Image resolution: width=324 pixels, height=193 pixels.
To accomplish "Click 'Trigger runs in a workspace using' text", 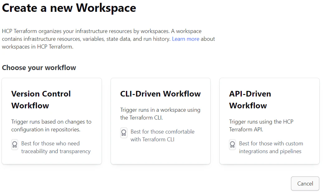I will 160,114.
